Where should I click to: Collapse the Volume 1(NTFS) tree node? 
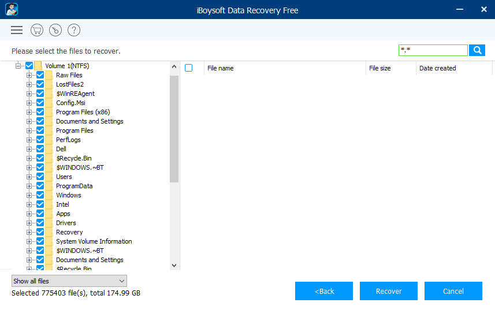[x=18, y=66]
